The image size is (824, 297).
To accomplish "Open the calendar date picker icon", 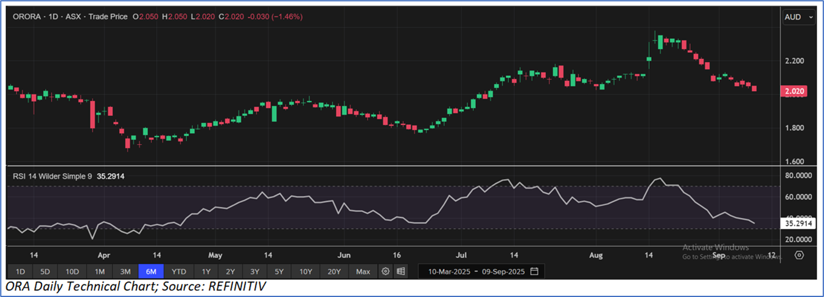I will click(x=534, y=271).
